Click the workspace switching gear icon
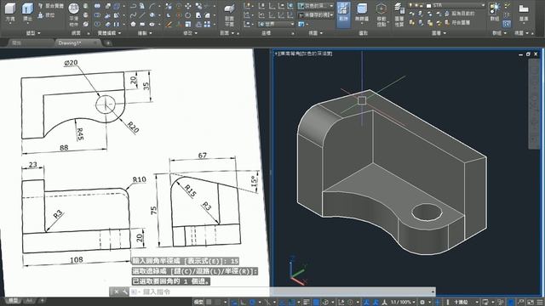This screenshot has height=306, width=545. coord(422,303)
